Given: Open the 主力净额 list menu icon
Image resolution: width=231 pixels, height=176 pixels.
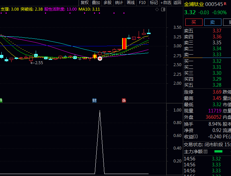Looking at the screenshot, I should [206, 152].
